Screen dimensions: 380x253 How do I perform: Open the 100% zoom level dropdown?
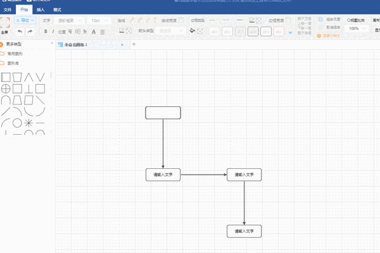(x=355, y=28)
